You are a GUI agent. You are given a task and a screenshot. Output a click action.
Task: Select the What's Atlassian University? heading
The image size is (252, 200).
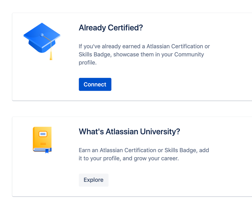(129, 132)
